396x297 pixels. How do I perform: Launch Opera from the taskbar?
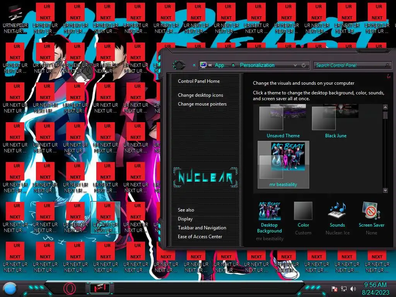(70, 288)
